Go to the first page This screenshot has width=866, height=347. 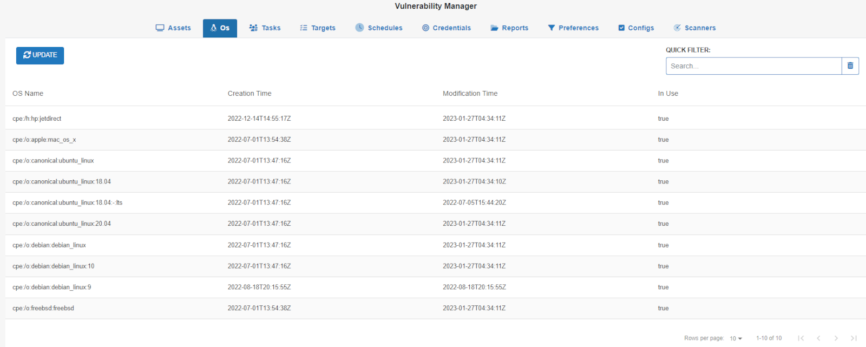tap(801, 338)
